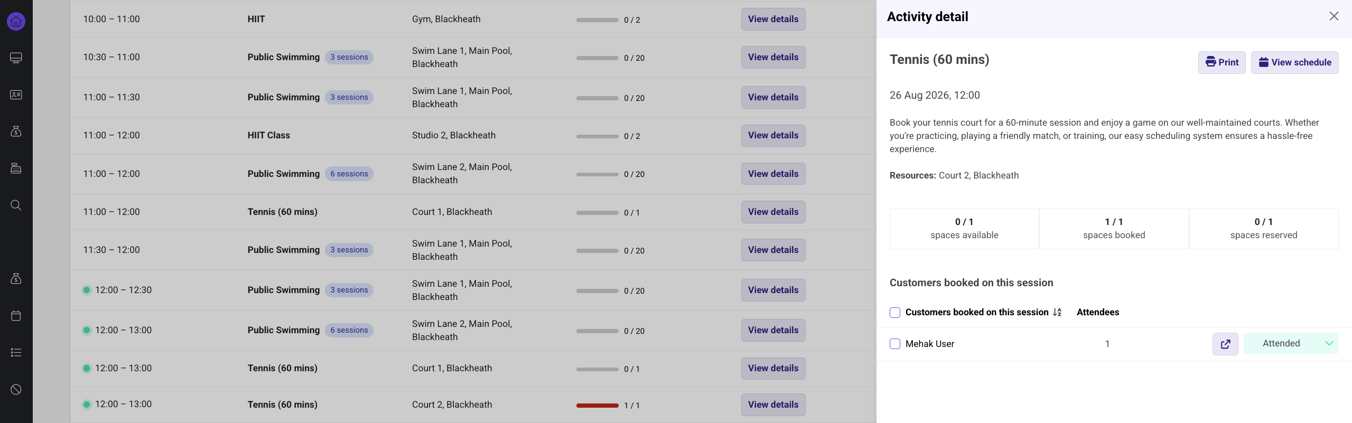Click the calendar icon in sidebar
This screenshot has width=1352, height=423.
click(16, 316)
